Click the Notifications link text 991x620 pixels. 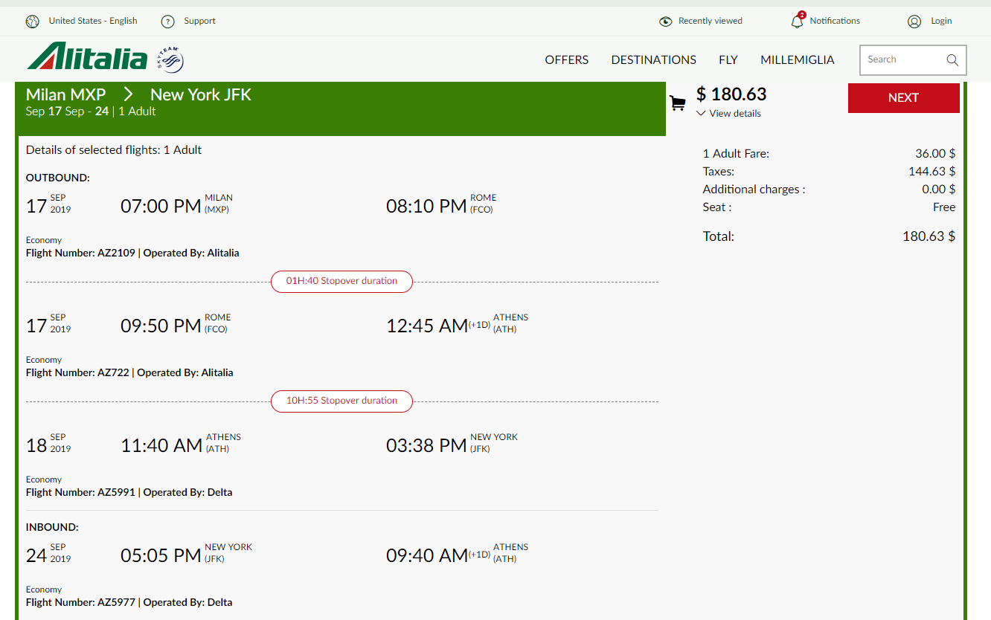pos(835,21)
